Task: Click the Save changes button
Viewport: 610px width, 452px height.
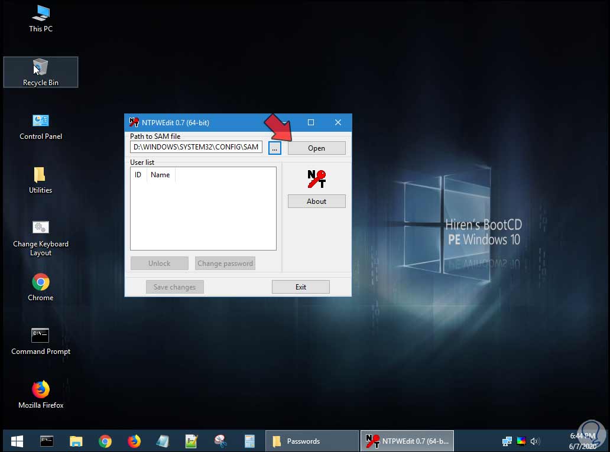Action: coord(175,287)
